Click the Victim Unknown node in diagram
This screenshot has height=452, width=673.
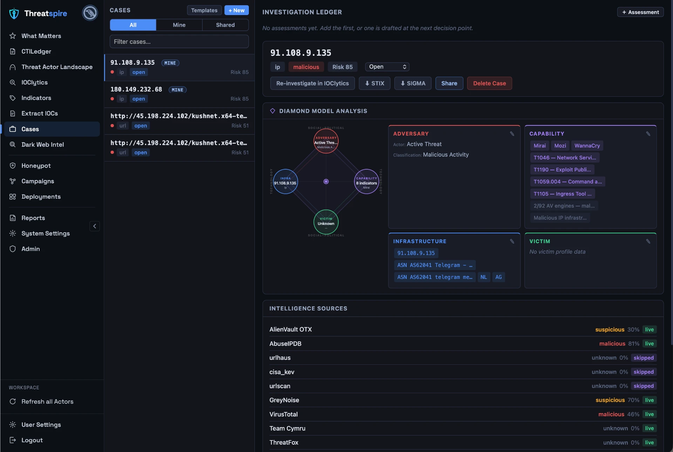pyautogui.click(x=326, y=222)
